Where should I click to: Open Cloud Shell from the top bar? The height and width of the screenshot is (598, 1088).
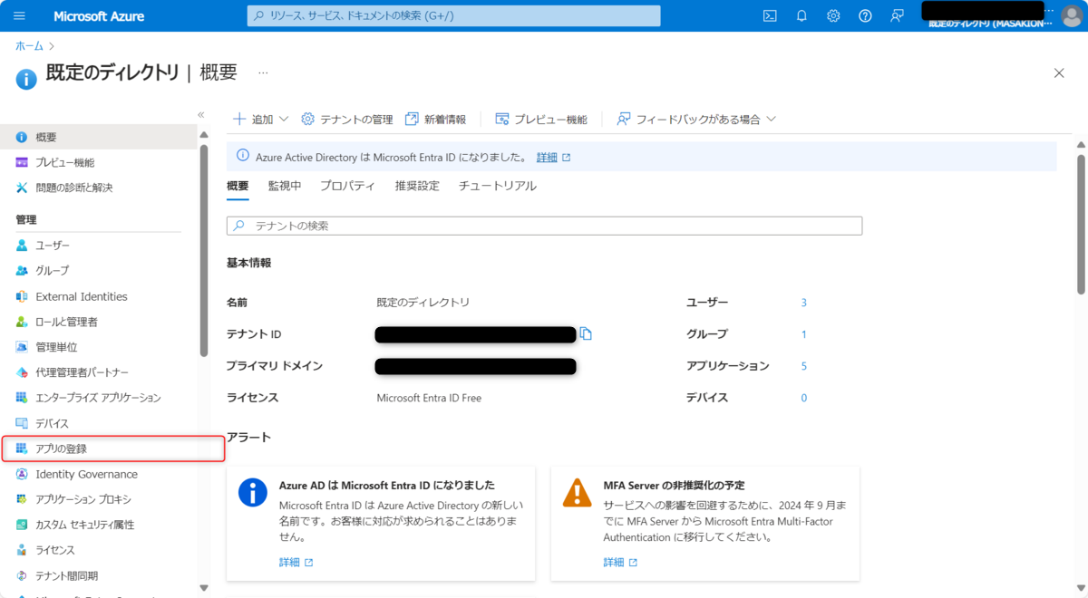pos(770,16)
